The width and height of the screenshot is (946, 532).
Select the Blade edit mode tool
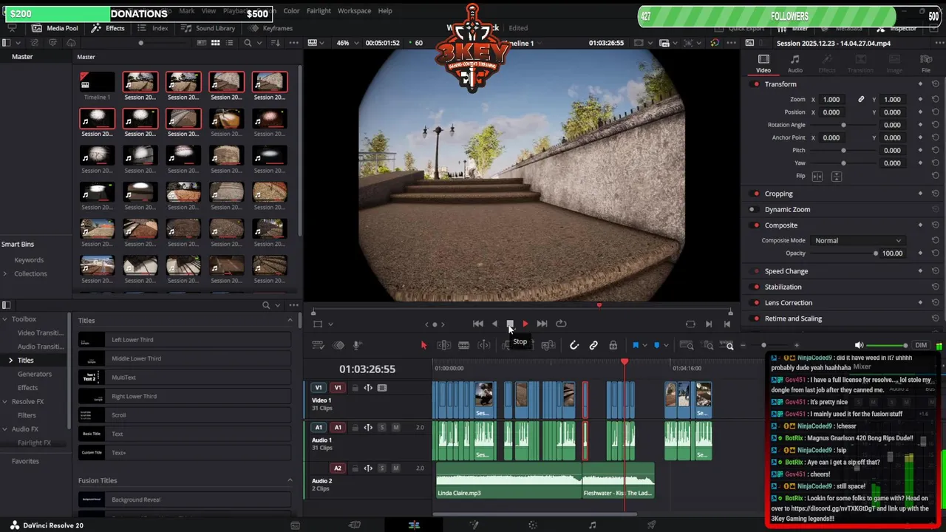tap(463, 345)
